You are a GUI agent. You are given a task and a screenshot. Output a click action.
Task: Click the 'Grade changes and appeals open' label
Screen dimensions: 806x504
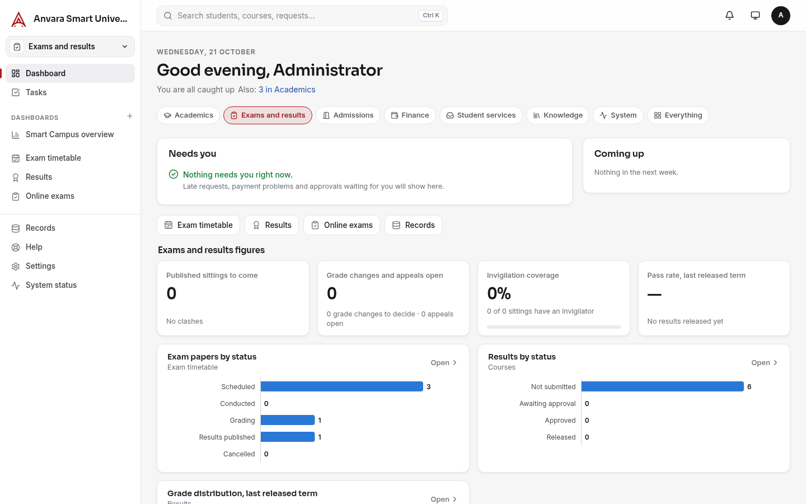tap(385, 276)
